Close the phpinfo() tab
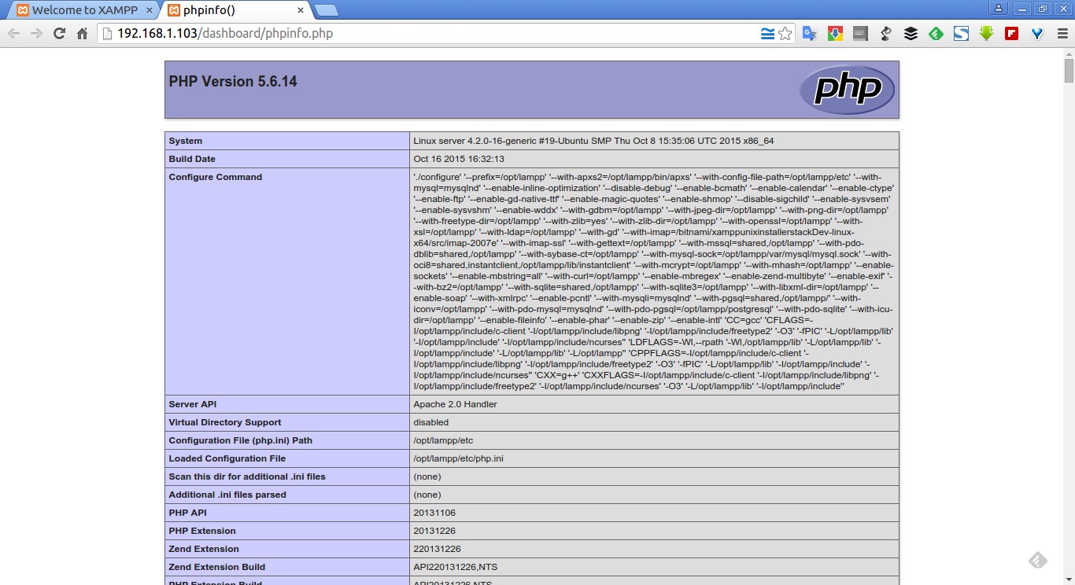 coord(301,10)
